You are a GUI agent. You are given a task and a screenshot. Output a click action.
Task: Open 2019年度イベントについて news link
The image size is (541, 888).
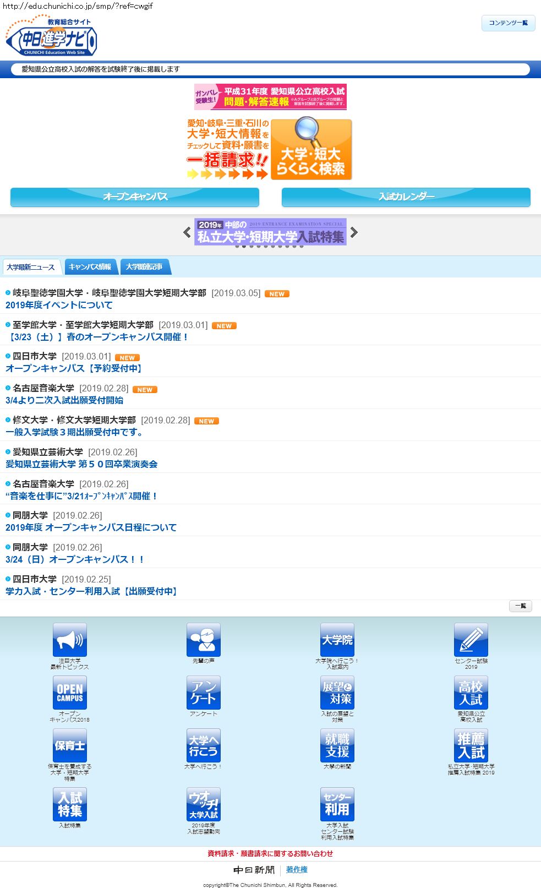click(59, 305)
